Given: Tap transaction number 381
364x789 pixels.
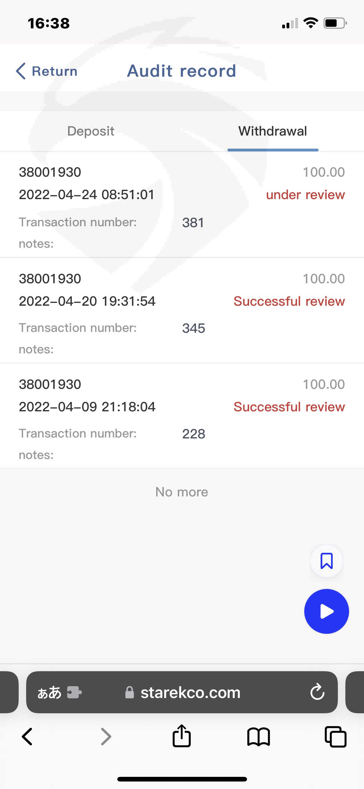Looking at the screenshot, I should pos(193,222).
